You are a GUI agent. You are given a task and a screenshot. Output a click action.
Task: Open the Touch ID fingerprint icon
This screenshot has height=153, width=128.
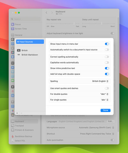pos(13,91)
